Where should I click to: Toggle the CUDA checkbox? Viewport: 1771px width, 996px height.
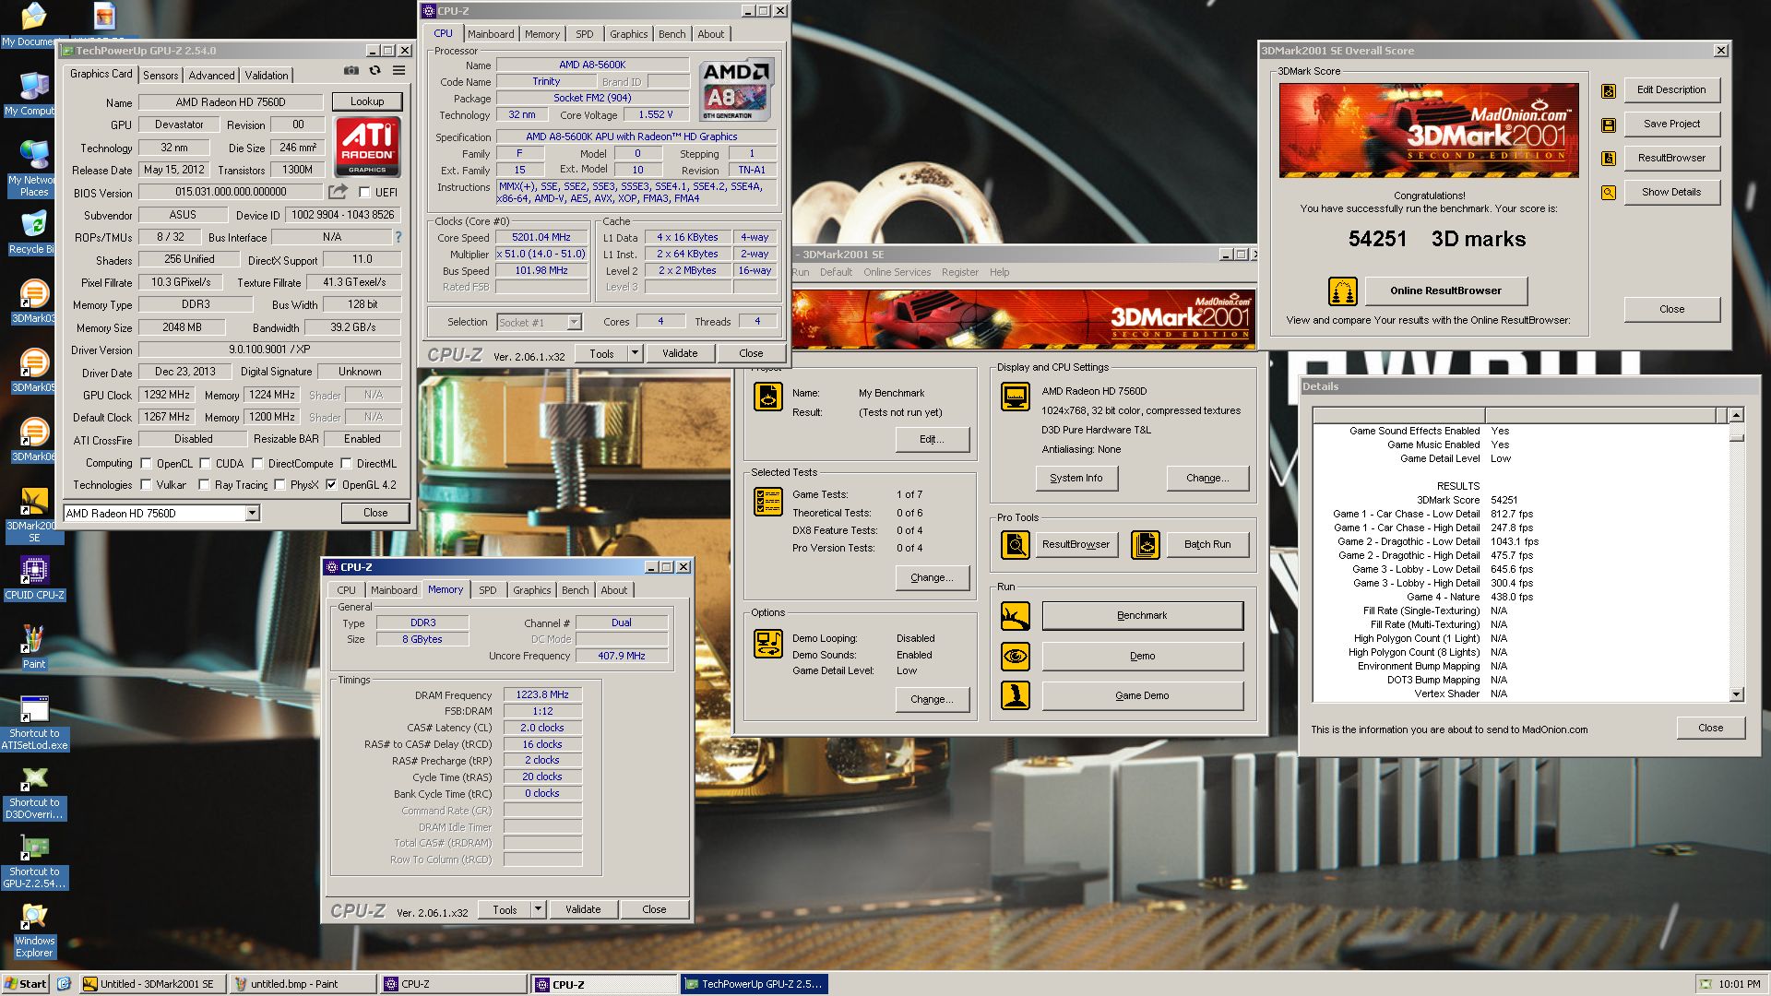coord(205,464)
